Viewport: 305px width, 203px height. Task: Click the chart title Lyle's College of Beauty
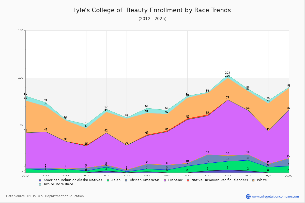pyautogui.click(x=152, y=10)
